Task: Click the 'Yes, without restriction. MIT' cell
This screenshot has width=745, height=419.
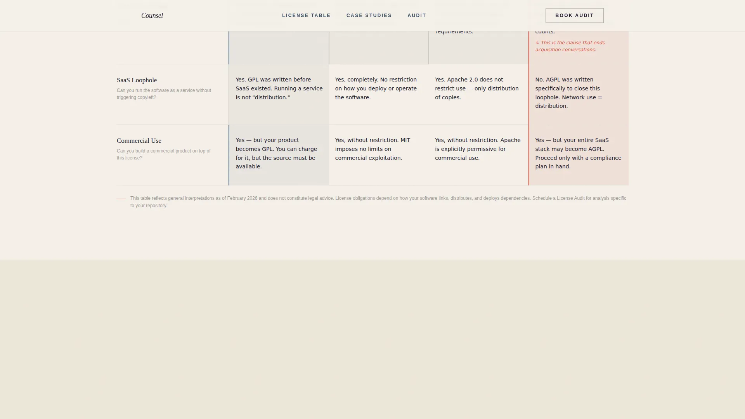Action: click(x=379, y=155)
